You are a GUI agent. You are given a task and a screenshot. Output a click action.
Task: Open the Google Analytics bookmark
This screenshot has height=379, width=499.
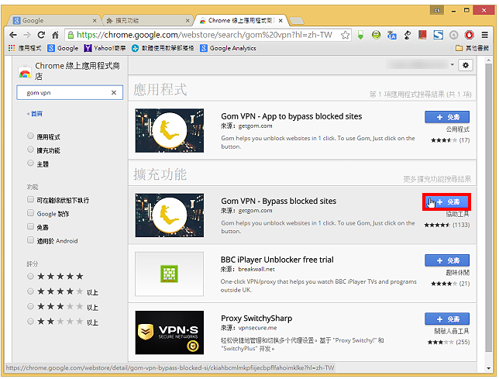(x=228, y=48)
